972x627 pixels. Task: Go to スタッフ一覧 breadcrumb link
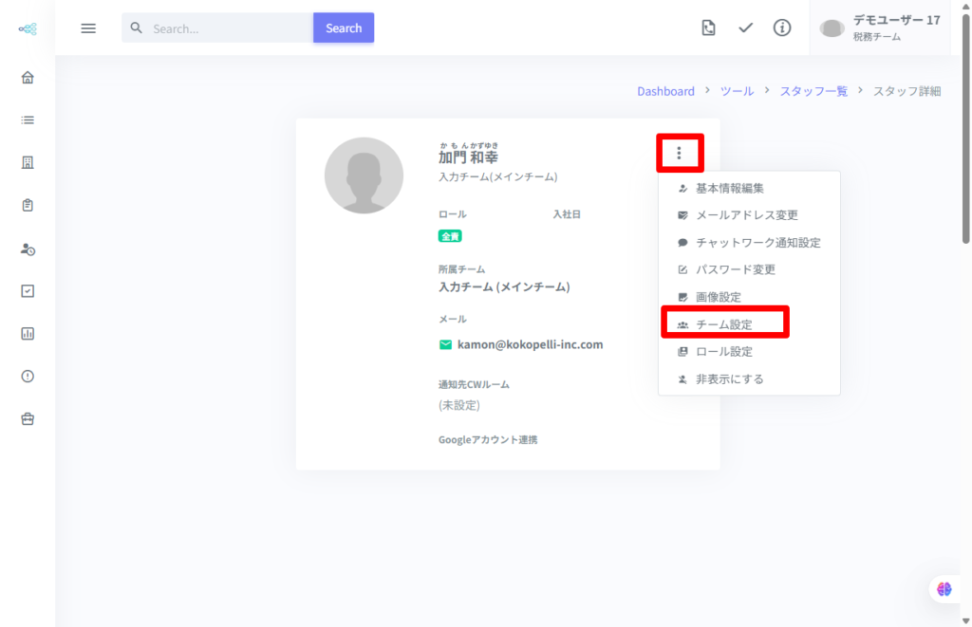pos(813,91)
